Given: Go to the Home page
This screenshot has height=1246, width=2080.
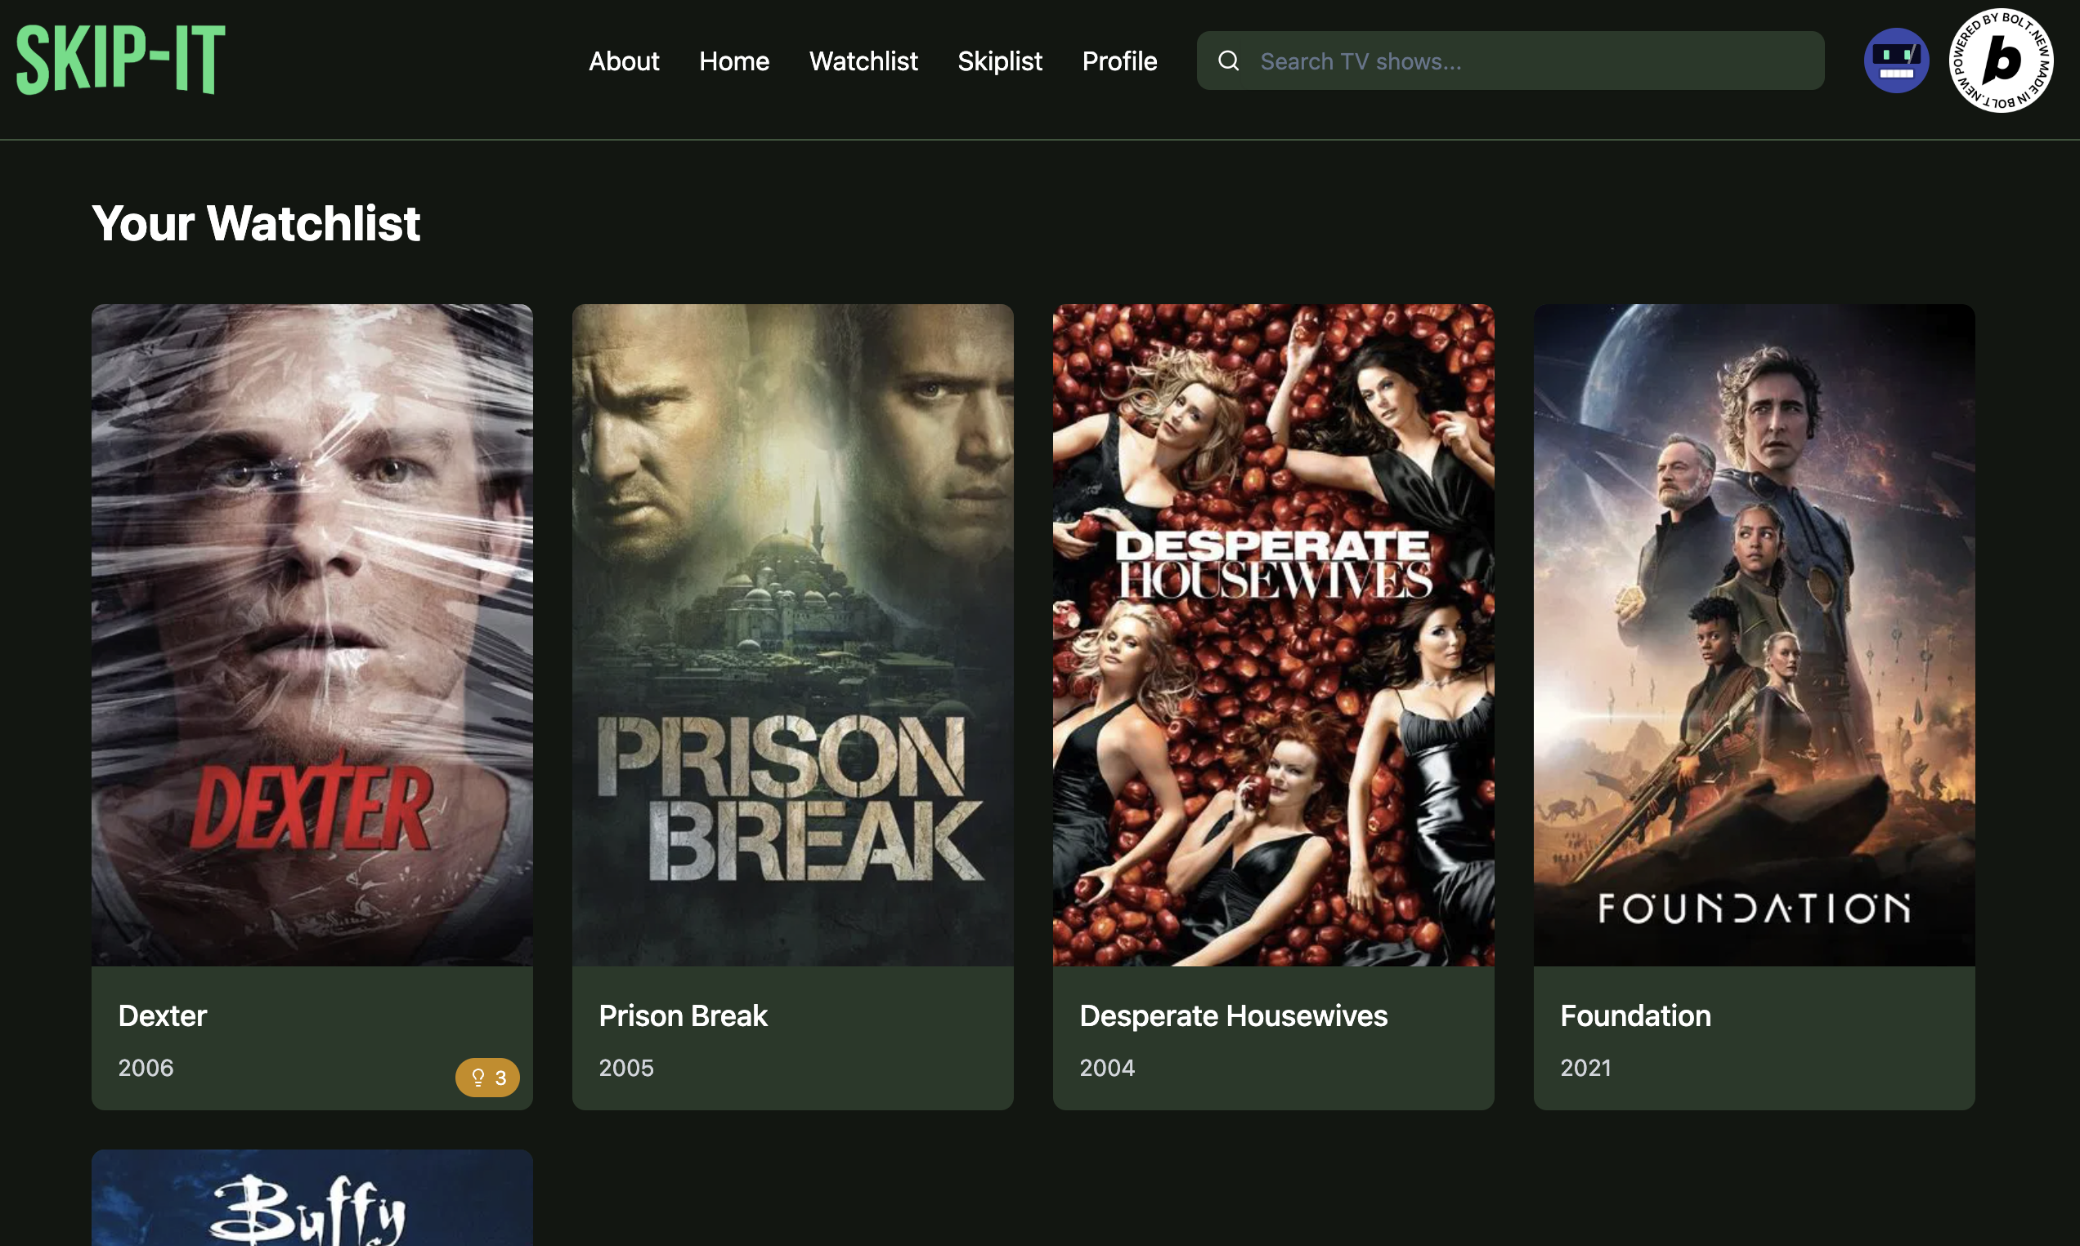Looking at the screenshot, I should 733,61.
